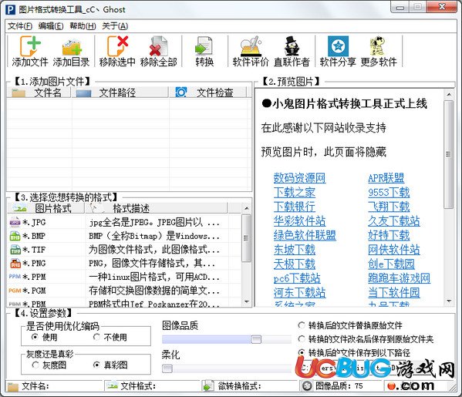The width and height of the screenshot is (462, 397).
Task: Open the 文件(F) menu
Action: (x=20, y=26)
